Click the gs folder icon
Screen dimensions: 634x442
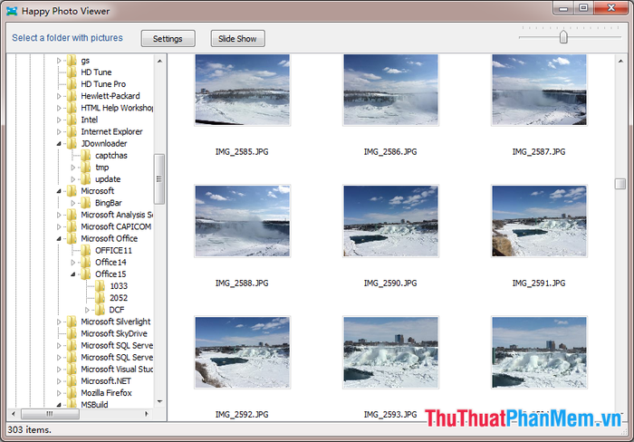72,61
